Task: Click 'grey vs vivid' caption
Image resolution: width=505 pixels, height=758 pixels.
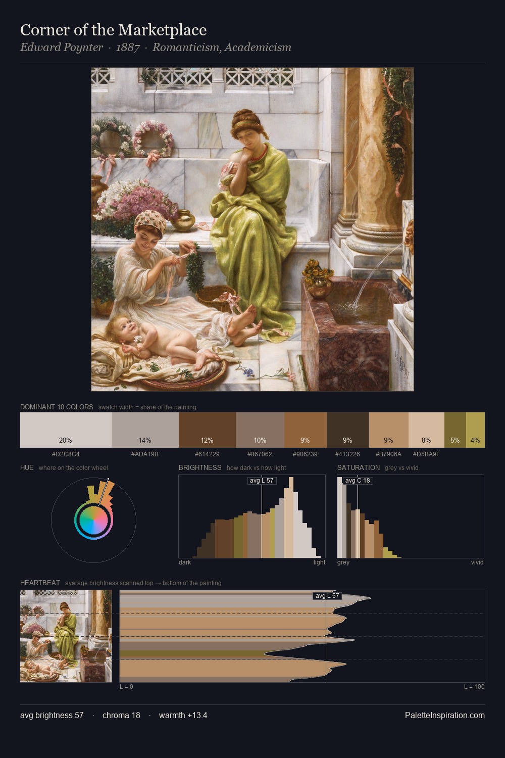Action: (401, 467)
